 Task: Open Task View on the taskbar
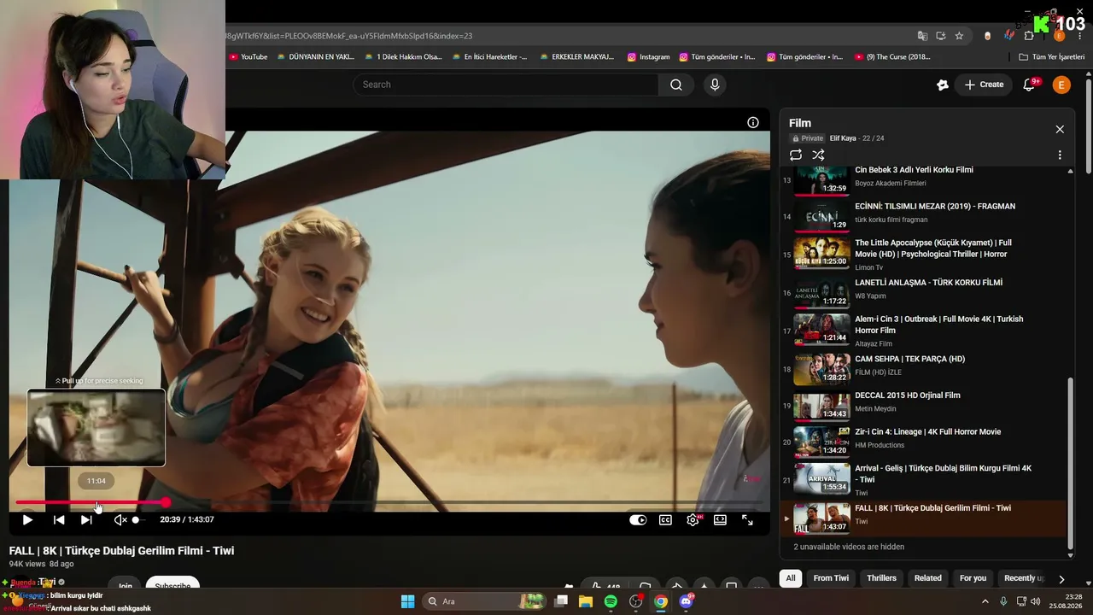coord(561,601)
